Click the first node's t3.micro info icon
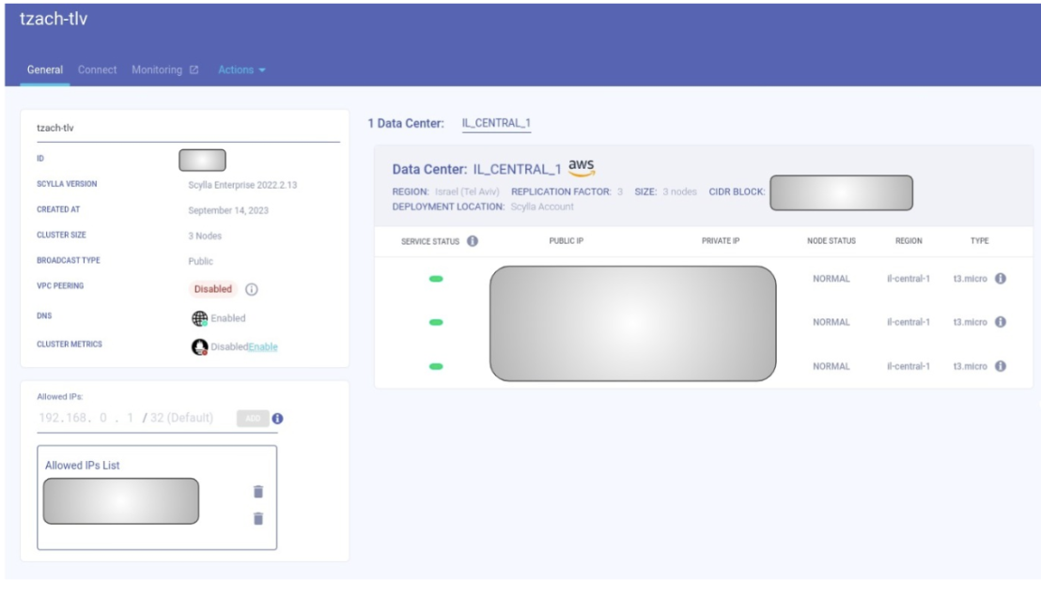 point(1001,279)
